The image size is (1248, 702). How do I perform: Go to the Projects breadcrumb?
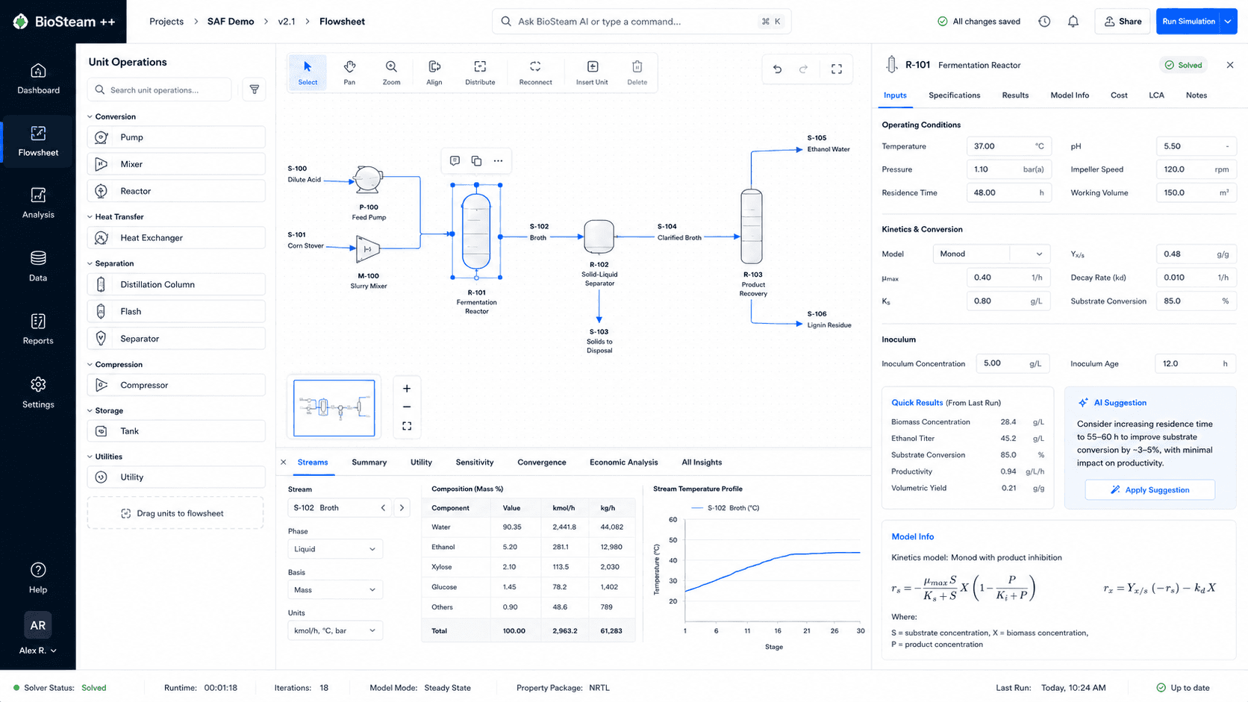[166, 22]
